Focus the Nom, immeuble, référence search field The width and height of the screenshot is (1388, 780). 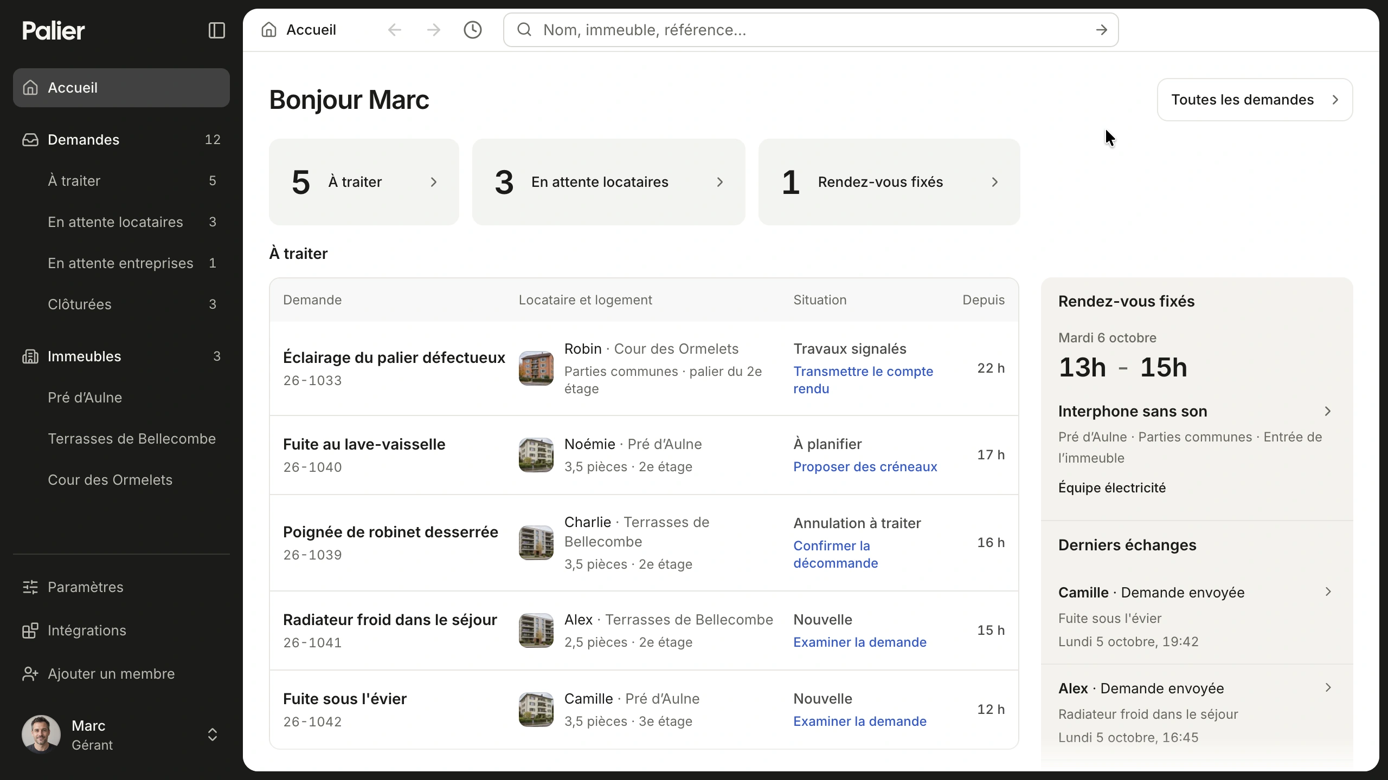point(811,30)
